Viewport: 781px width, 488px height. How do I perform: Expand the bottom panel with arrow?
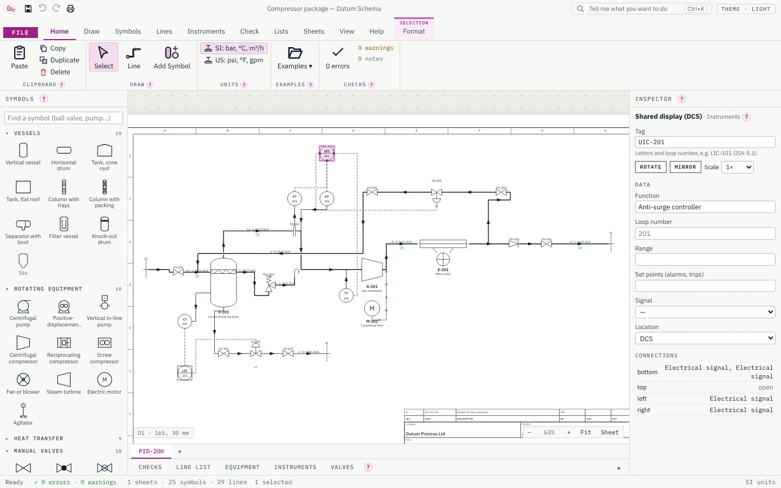point(619,467)
